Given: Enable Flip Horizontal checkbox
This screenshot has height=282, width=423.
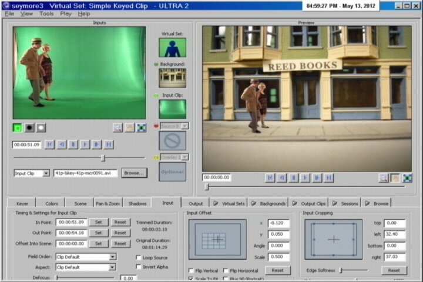Looking at the screenshot, I should pos(226,270).
